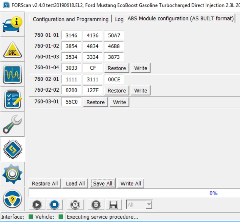240x222 pixels.
Task: Edit field CF in row 760-01-04
Action: (x=92, y=68)
